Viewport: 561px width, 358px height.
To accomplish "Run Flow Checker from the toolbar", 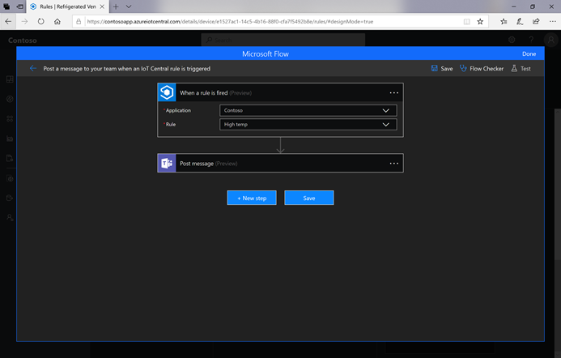I will coord(481,69).
